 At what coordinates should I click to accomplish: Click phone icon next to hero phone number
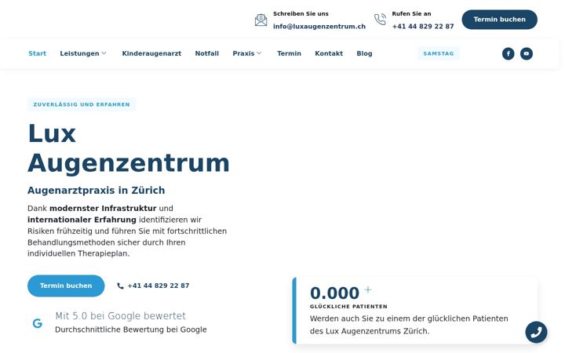pyautogui.click(x=120, y=286)
